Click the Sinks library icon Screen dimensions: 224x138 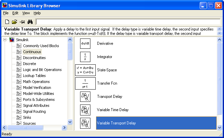tap(19, 118)
